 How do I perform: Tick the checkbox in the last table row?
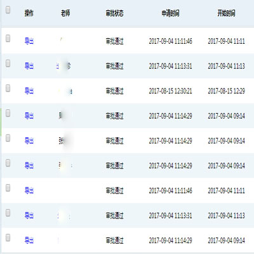(x=8, y=237)
